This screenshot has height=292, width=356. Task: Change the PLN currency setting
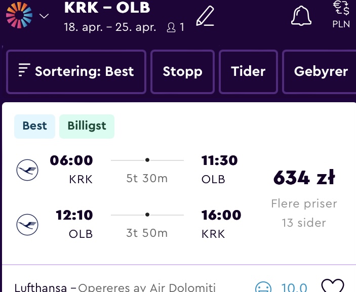coord(341,15)
